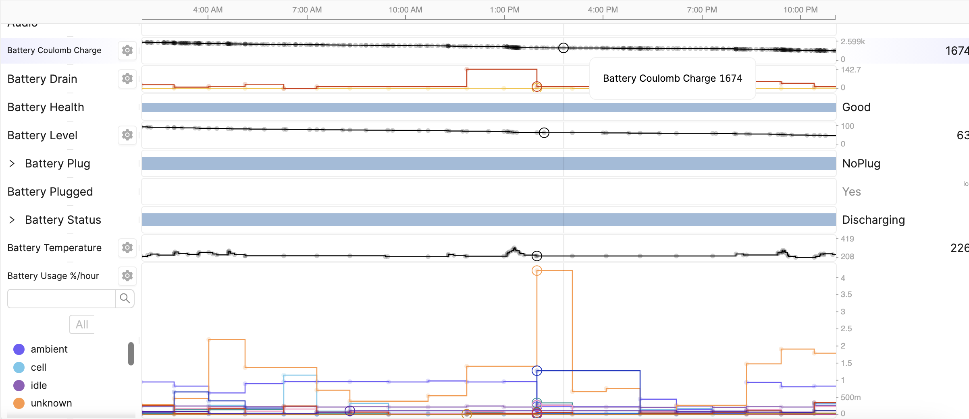969x419 pixels.
Task: Click the Battery Coulomb Charge cursor marker
Action: click(564, 48)
